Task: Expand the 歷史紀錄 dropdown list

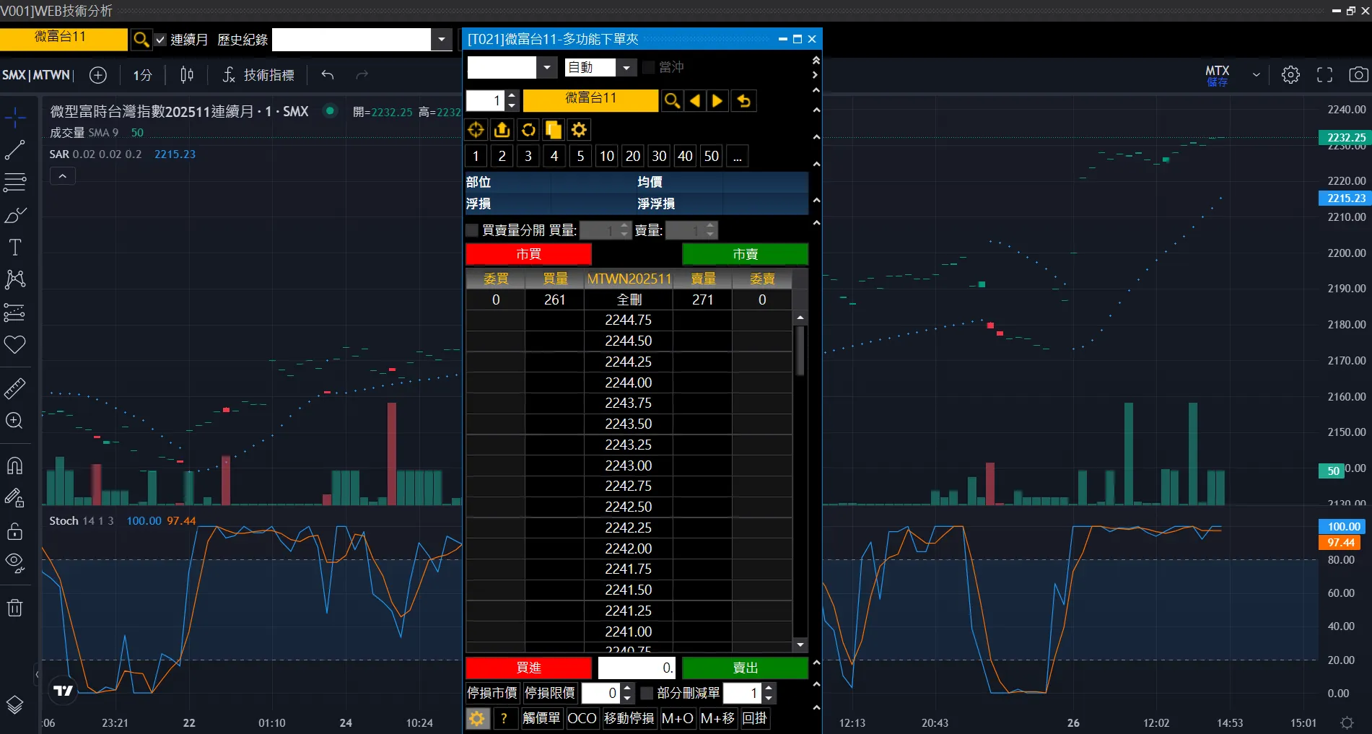Action: (441, 40)
